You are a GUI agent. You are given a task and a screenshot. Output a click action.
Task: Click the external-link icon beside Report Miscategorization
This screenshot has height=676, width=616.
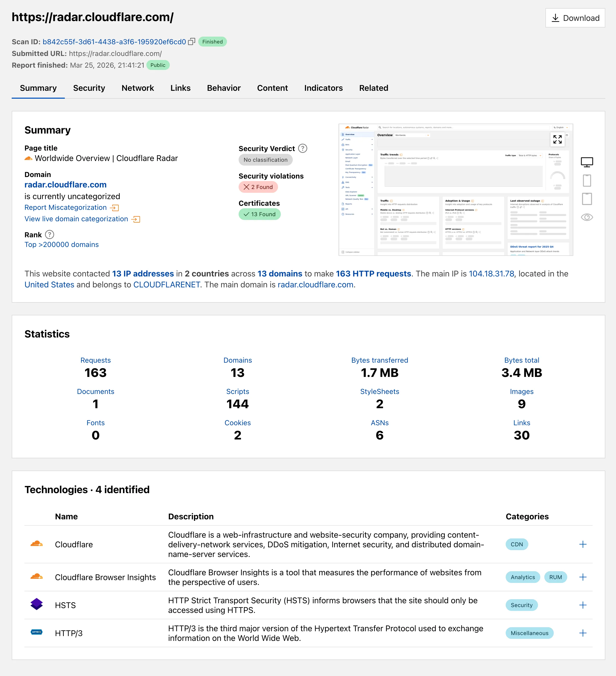point(115,208)
